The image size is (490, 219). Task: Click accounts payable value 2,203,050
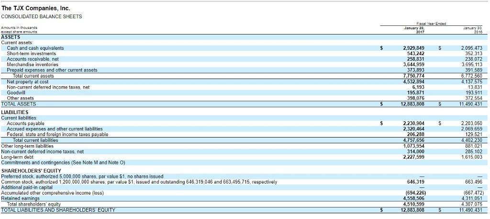pos(472,124)
